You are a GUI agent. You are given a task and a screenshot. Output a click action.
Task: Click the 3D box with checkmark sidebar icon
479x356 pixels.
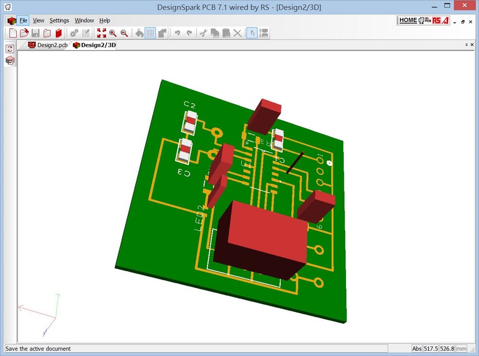point(10,60)
